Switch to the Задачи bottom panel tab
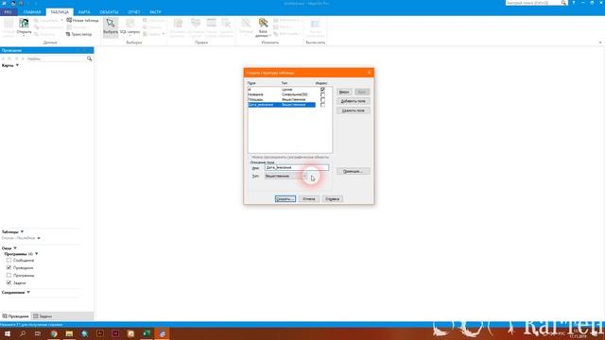This screenshot has width=605, height=340. click(43, 316)
